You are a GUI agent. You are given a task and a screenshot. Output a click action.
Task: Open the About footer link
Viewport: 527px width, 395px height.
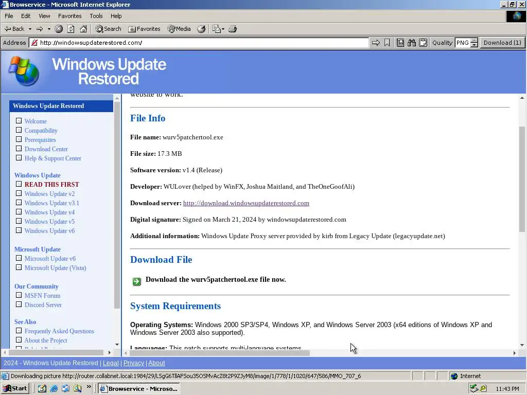pos(156,363)
